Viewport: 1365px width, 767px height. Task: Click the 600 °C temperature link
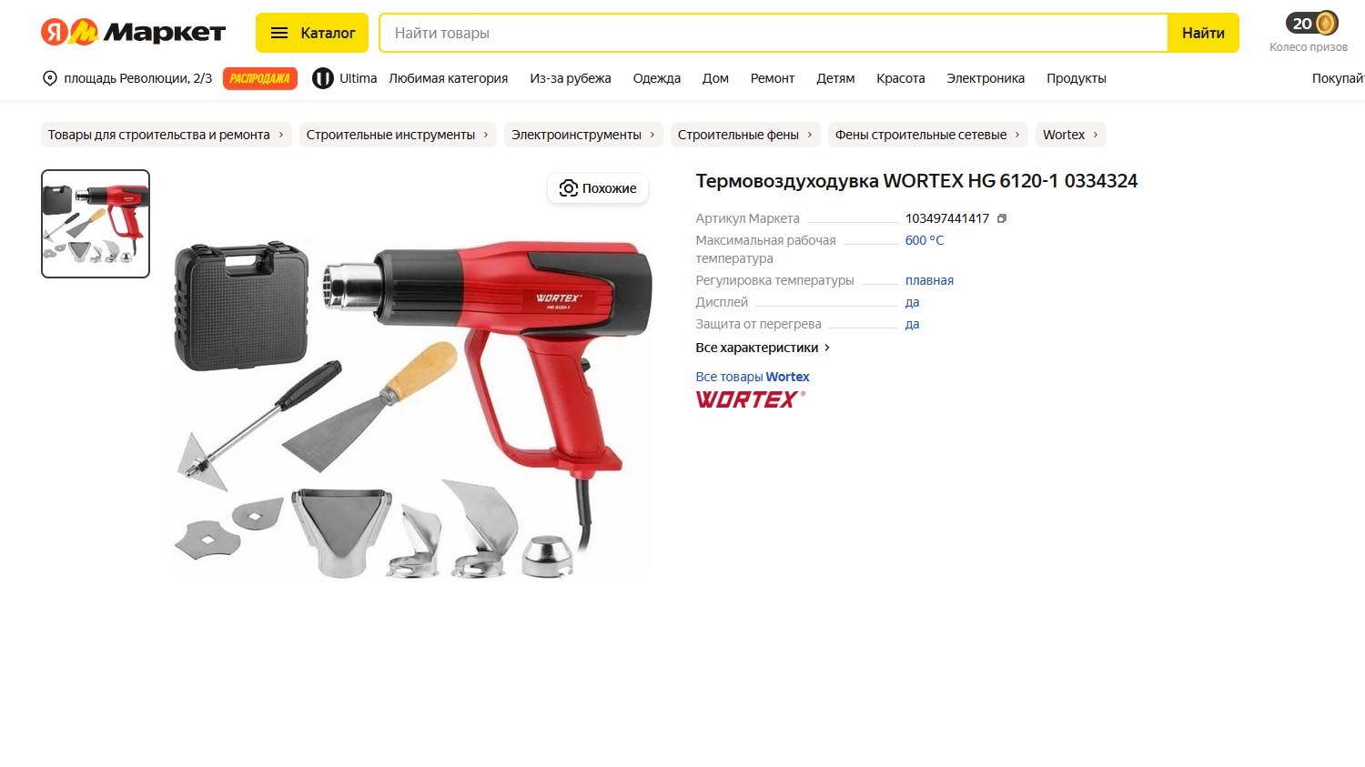(925, 240)
